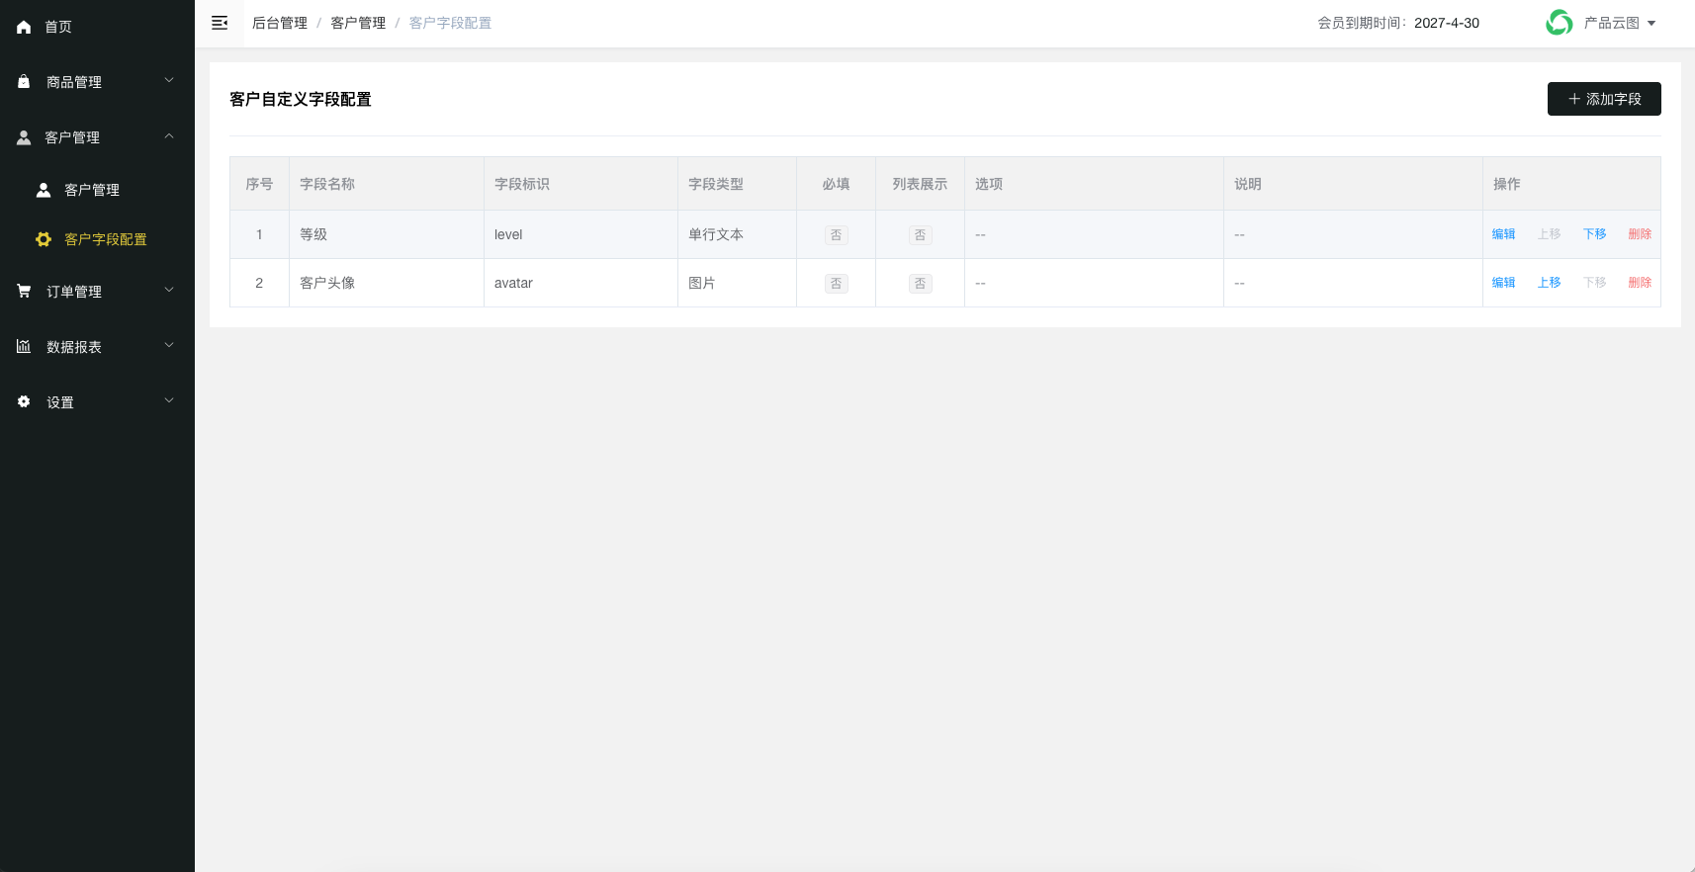Click the cart icon for 订单管理
Screen dimensions: 1695x872
point(24,291)
